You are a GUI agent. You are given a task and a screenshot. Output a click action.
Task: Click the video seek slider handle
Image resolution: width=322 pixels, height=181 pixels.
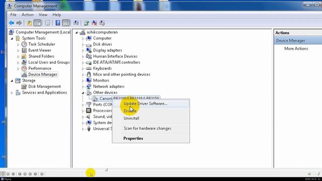point(106,170)
